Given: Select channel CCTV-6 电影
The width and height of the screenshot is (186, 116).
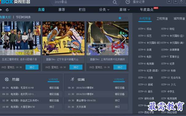Looking at the screenshot, I should point(145,57).
